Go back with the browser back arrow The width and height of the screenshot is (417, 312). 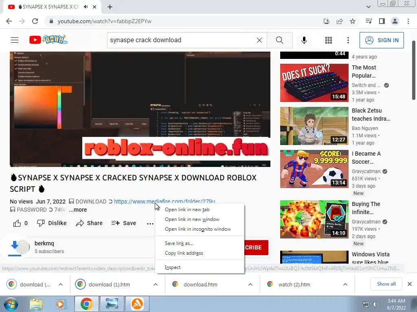click(9, 21)
